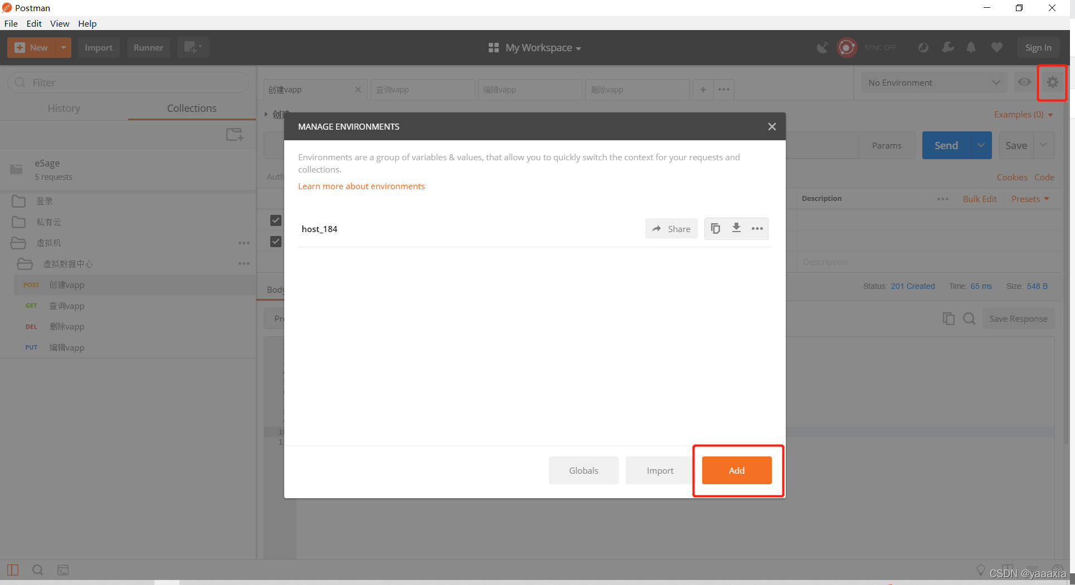Switch to the History tab
The width and height of the screenshot is (1075, 585).
coord(64,108)
